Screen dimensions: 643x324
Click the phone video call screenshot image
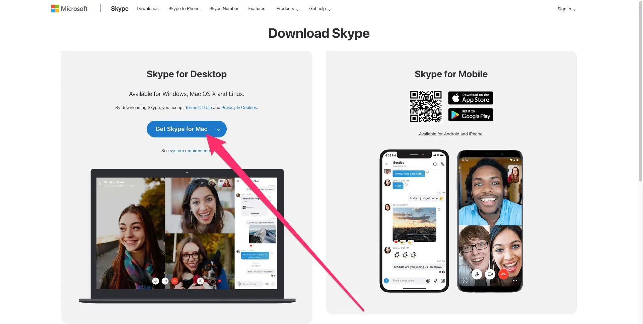tap(490, 221)
